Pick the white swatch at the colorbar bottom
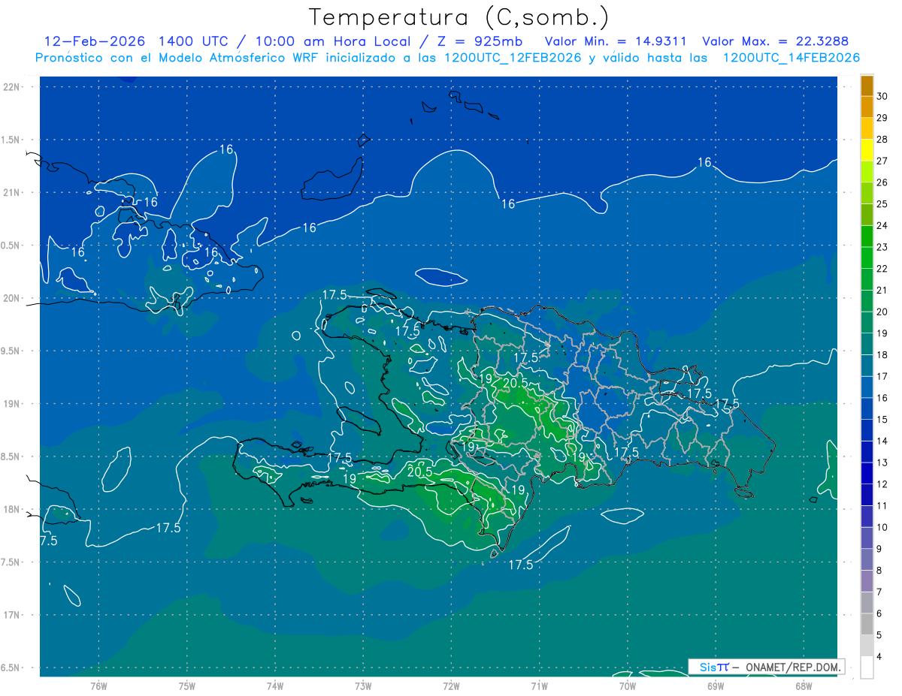 (x=867, y=667)
